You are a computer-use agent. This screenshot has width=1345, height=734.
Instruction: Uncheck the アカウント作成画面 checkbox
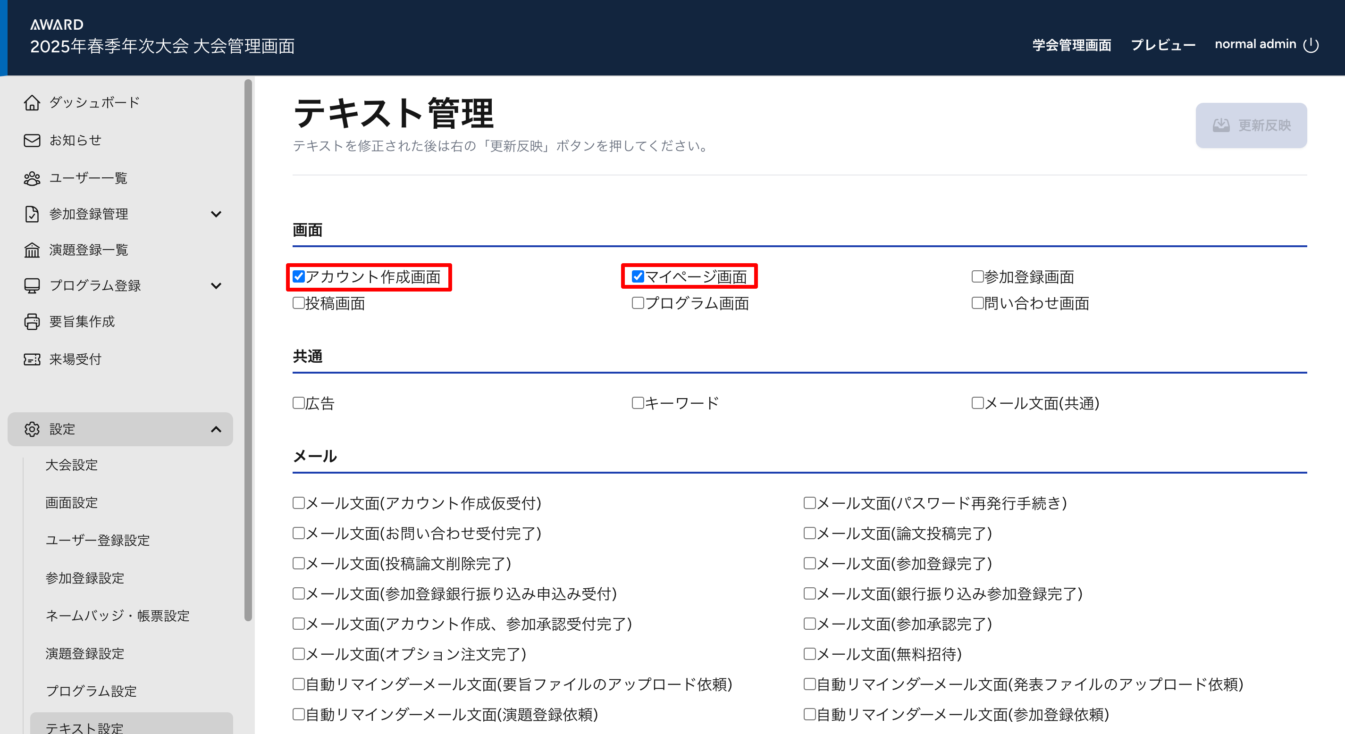click(299, 276)
